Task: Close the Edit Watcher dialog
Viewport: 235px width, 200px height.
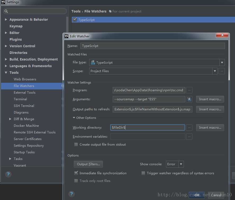Action: tap(222, 35)
